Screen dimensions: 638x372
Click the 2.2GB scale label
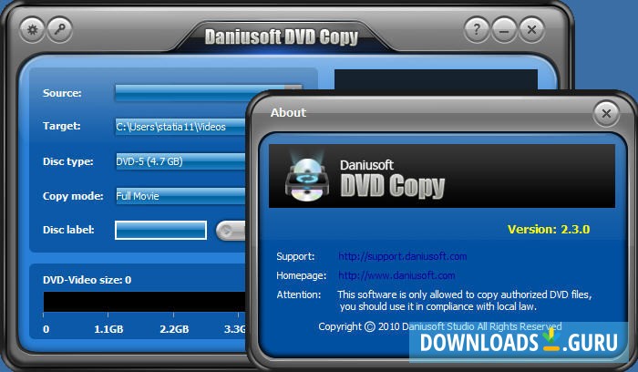(x=174, y=329)
